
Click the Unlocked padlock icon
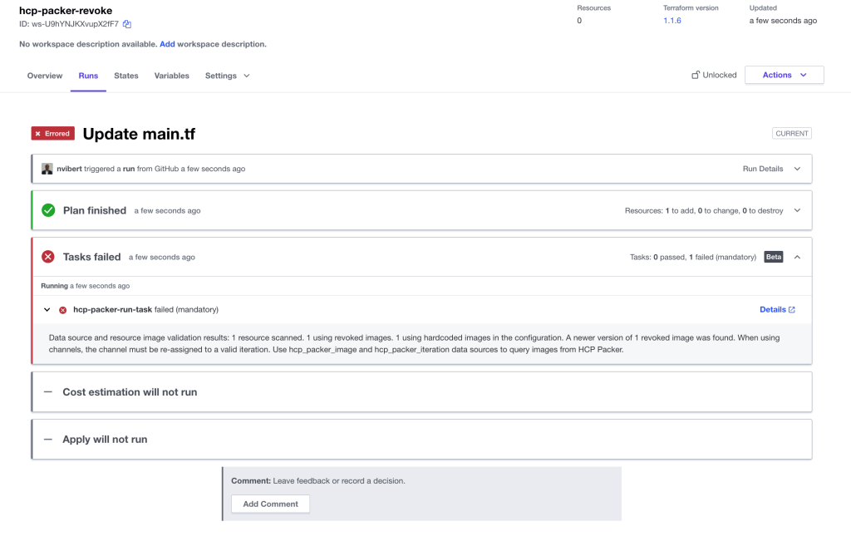[x=696, y=75]
